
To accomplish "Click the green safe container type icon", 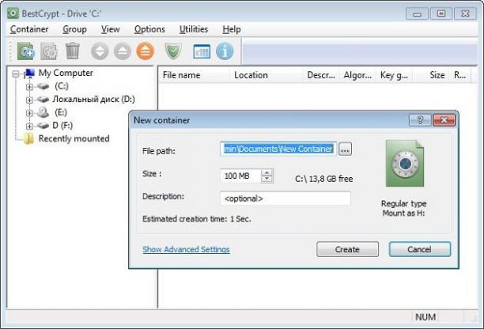I will pyautogui.click(x=405, y=163).
